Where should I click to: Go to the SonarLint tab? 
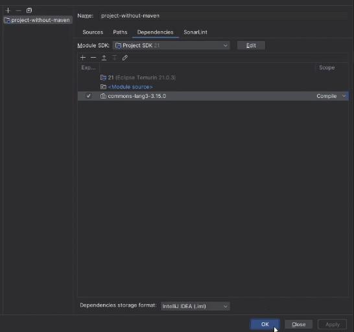coord(195,32)
